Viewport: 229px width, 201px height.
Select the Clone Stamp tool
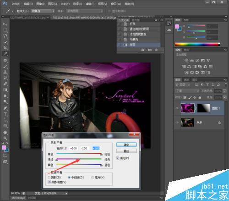click(5, 72)
